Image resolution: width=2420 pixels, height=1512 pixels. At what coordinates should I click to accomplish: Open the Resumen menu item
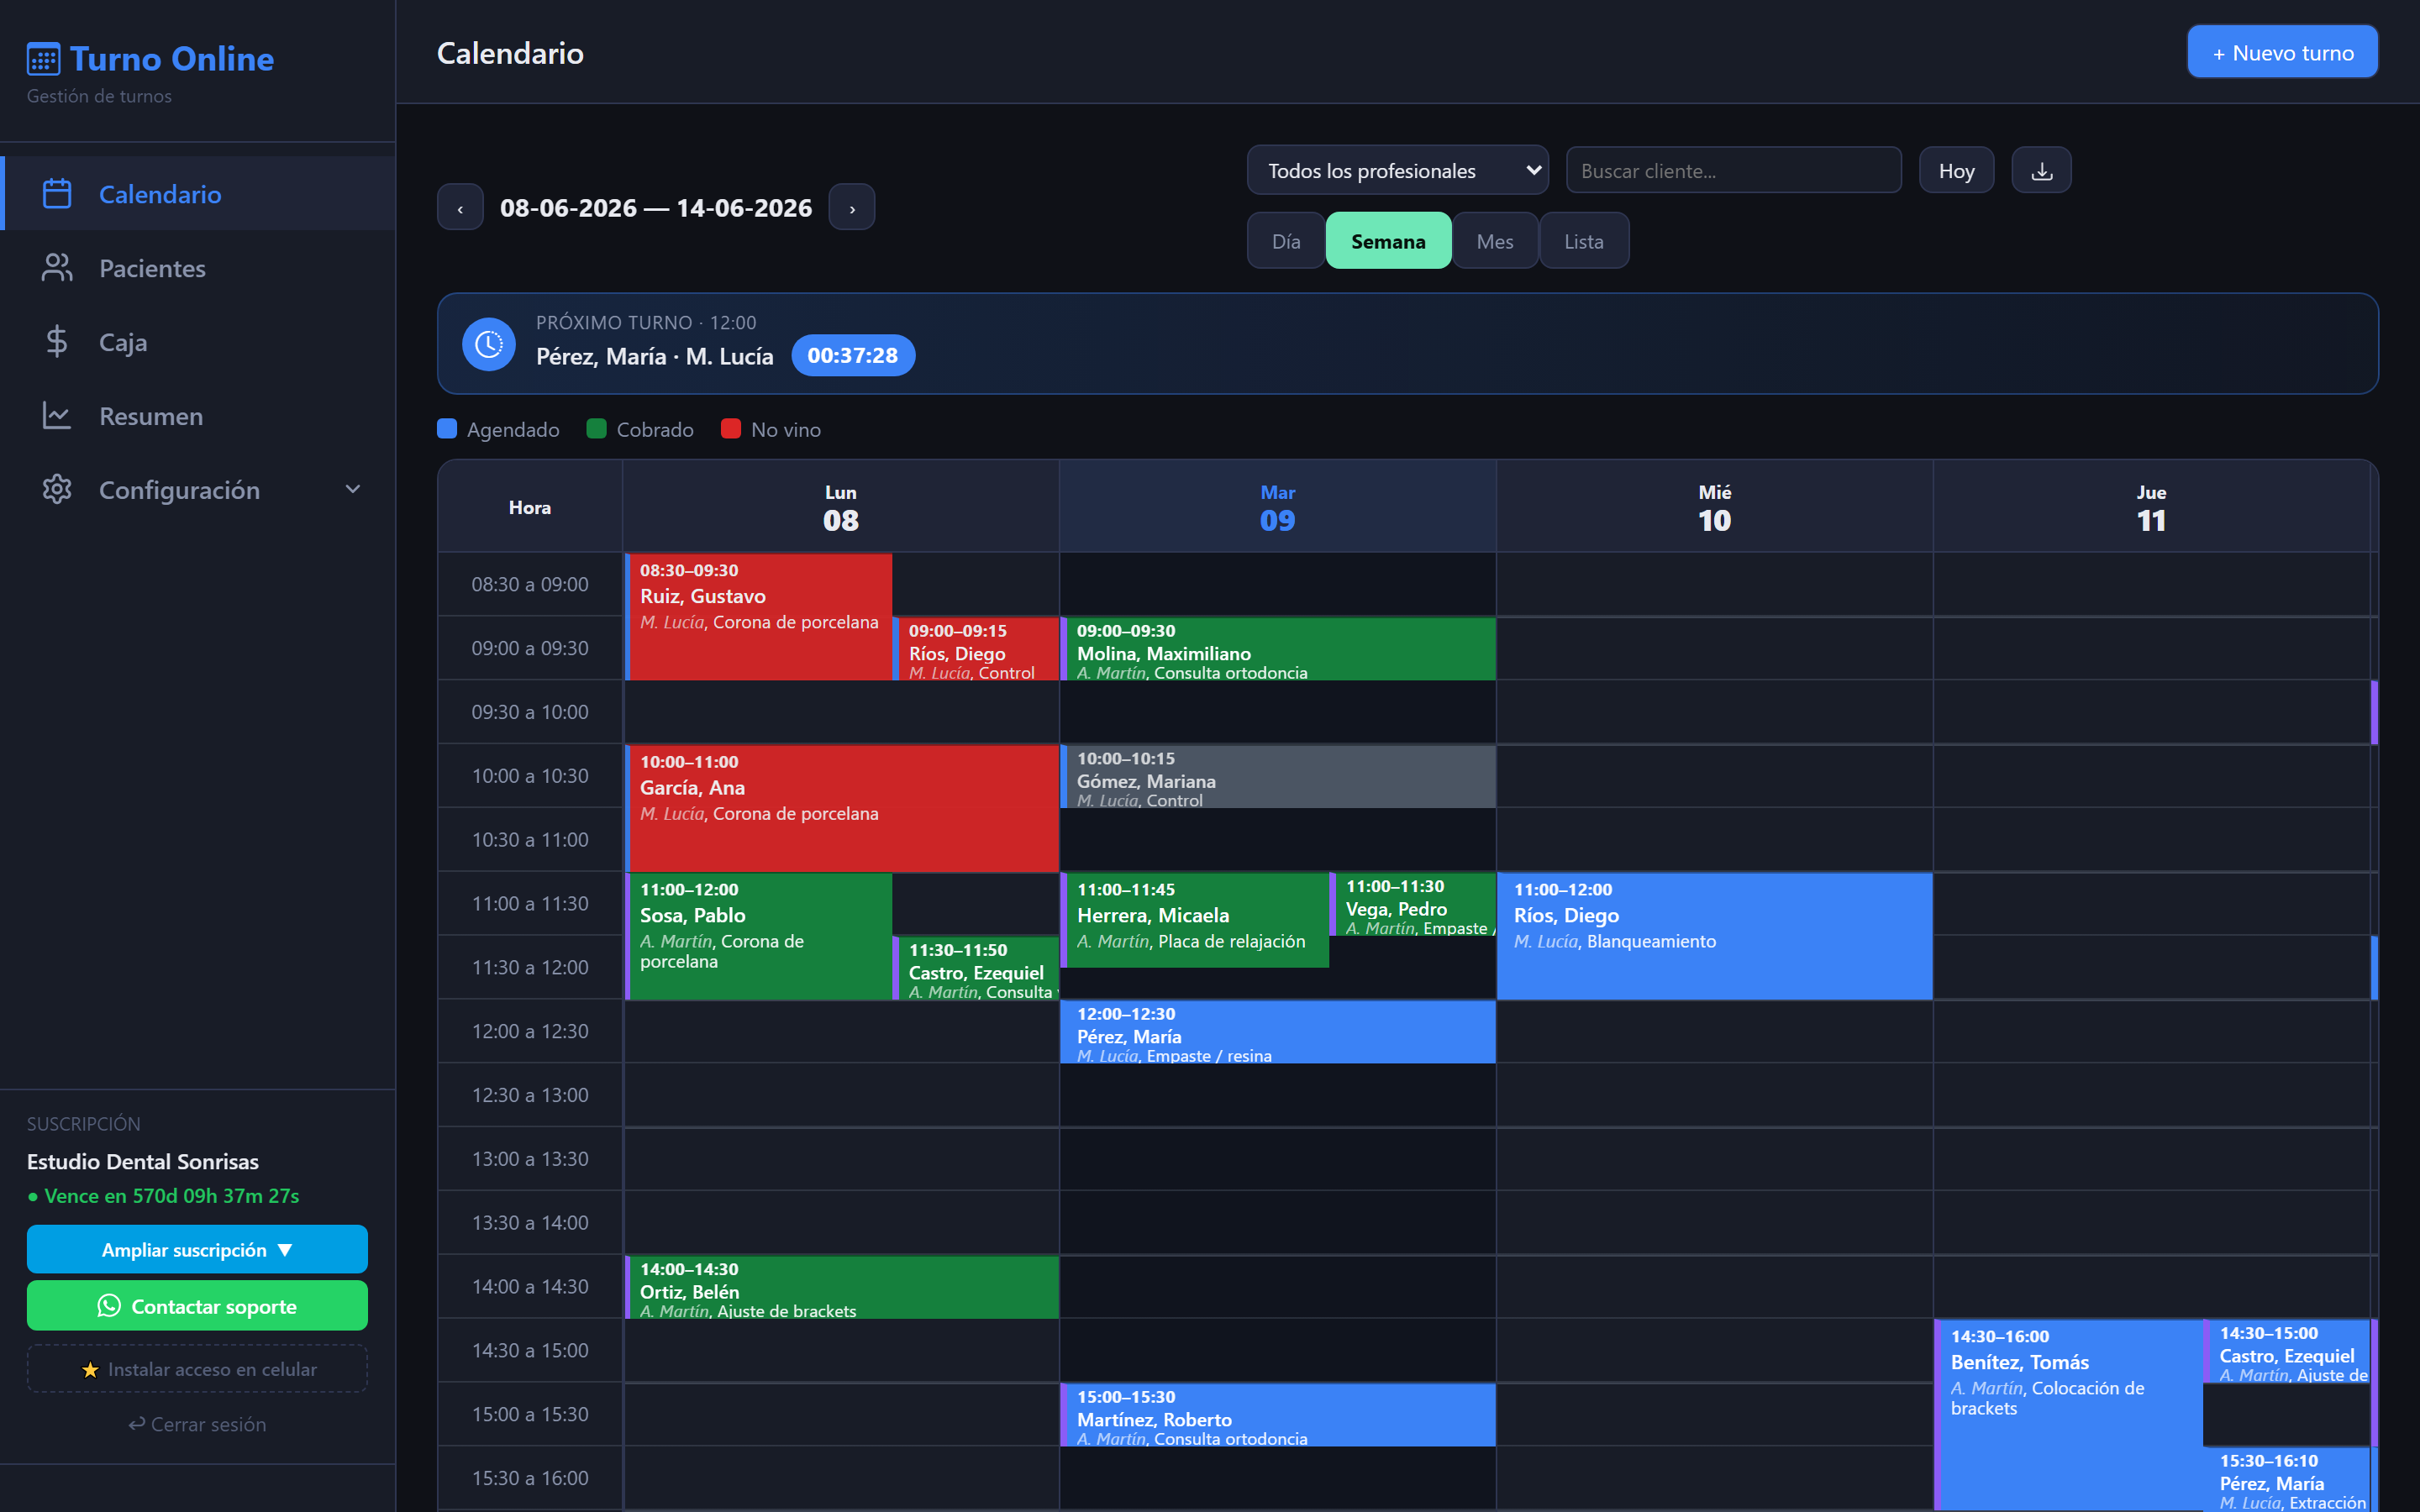[198, 416]
